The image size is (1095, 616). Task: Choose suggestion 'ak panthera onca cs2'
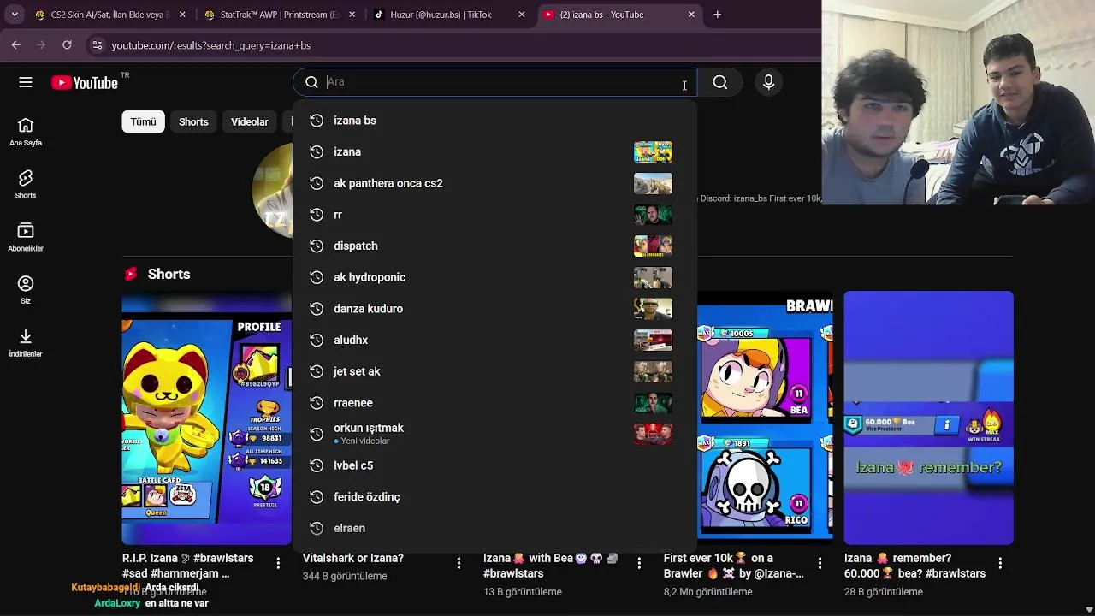[x=494, y=183]
